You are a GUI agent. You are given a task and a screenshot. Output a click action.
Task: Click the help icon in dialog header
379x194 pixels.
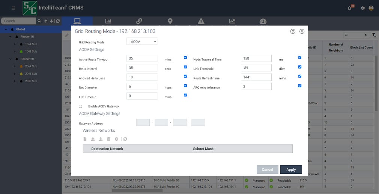pyautogui.click(x=293, y=31)
